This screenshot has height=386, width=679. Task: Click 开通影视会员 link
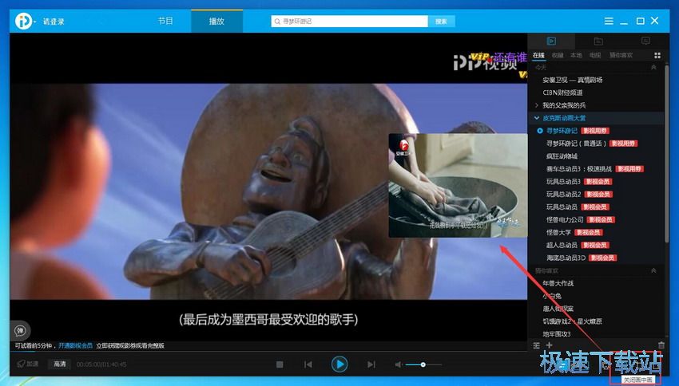pos(75,346)
